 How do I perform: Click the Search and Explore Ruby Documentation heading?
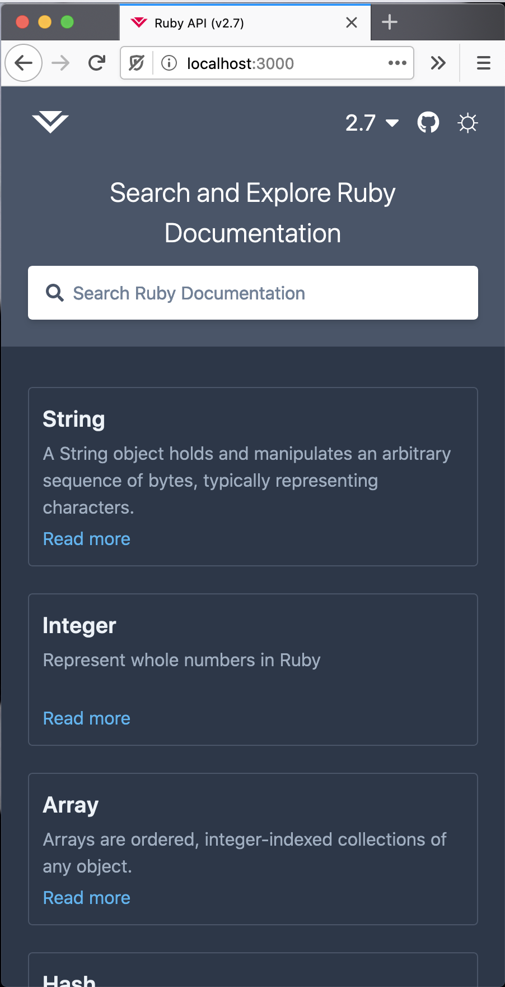pos(253,213)
